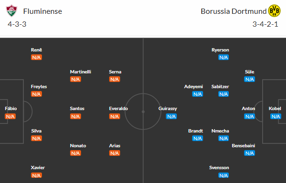Click player Ryerson's name label

tap(220, 50)
